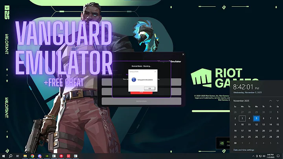The image size is (283, 159).
Task: Launch Google Chrome from the taskbar
Action: click(x=32, y=156)
